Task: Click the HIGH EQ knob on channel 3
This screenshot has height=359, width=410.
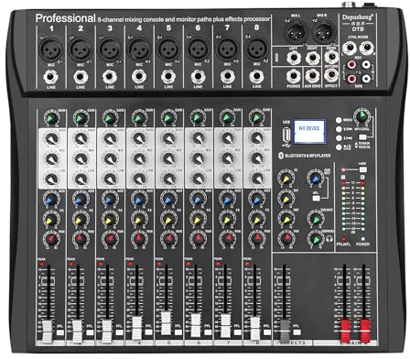Action: (x=110, y=138)
